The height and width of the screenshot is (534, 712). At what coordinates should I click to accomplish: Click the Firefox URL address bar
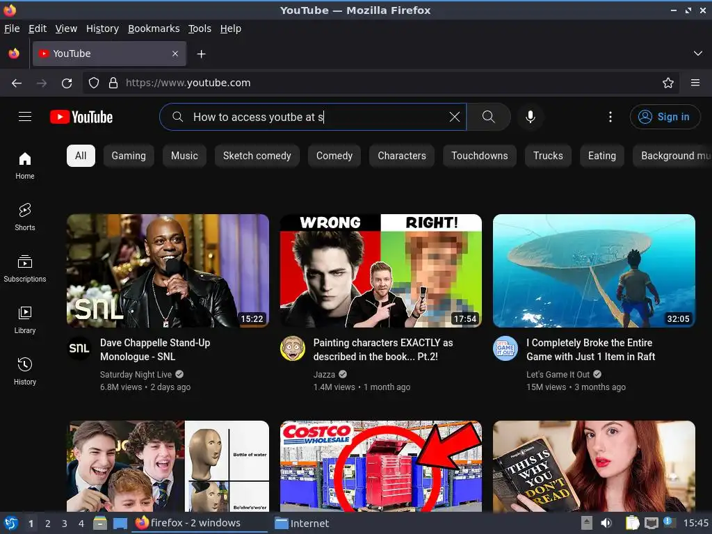pos(382,83)
